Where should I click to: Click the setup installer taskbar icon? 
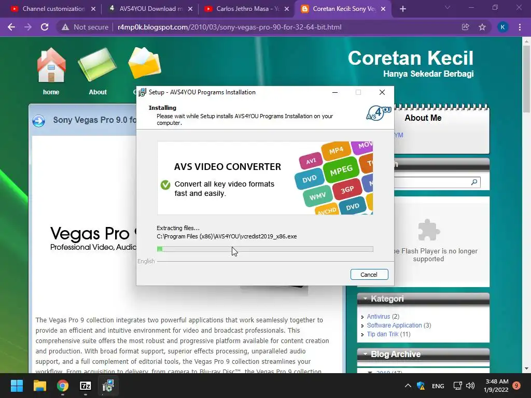pyautogui.click(x=108, y=386)
